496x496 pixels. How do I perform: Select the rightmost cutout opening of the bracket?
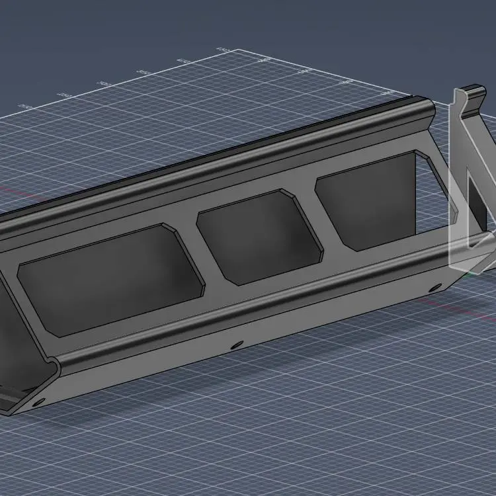coord(386,201)
